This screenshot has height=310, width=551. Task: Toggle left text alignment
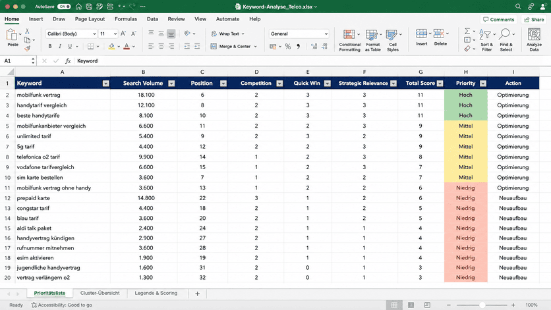pyautogui.click(x=151, y=46)
